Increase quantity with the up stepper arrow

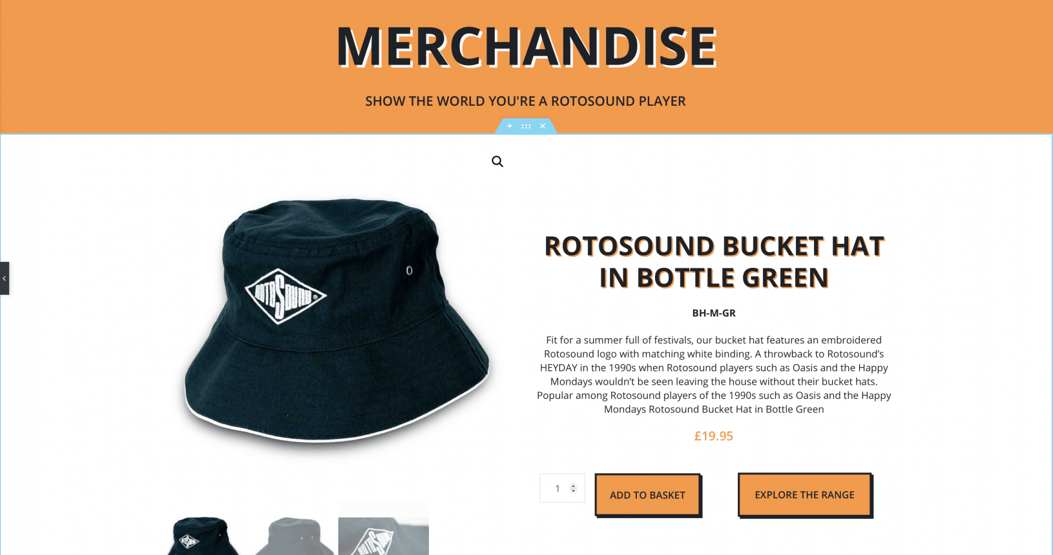coord(573,486)
